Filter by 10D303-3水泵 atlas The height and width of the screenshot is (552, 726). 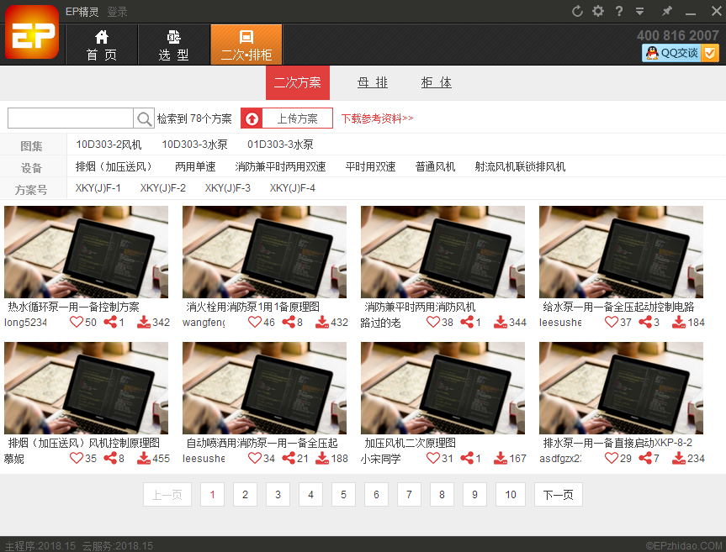(194, 145)
